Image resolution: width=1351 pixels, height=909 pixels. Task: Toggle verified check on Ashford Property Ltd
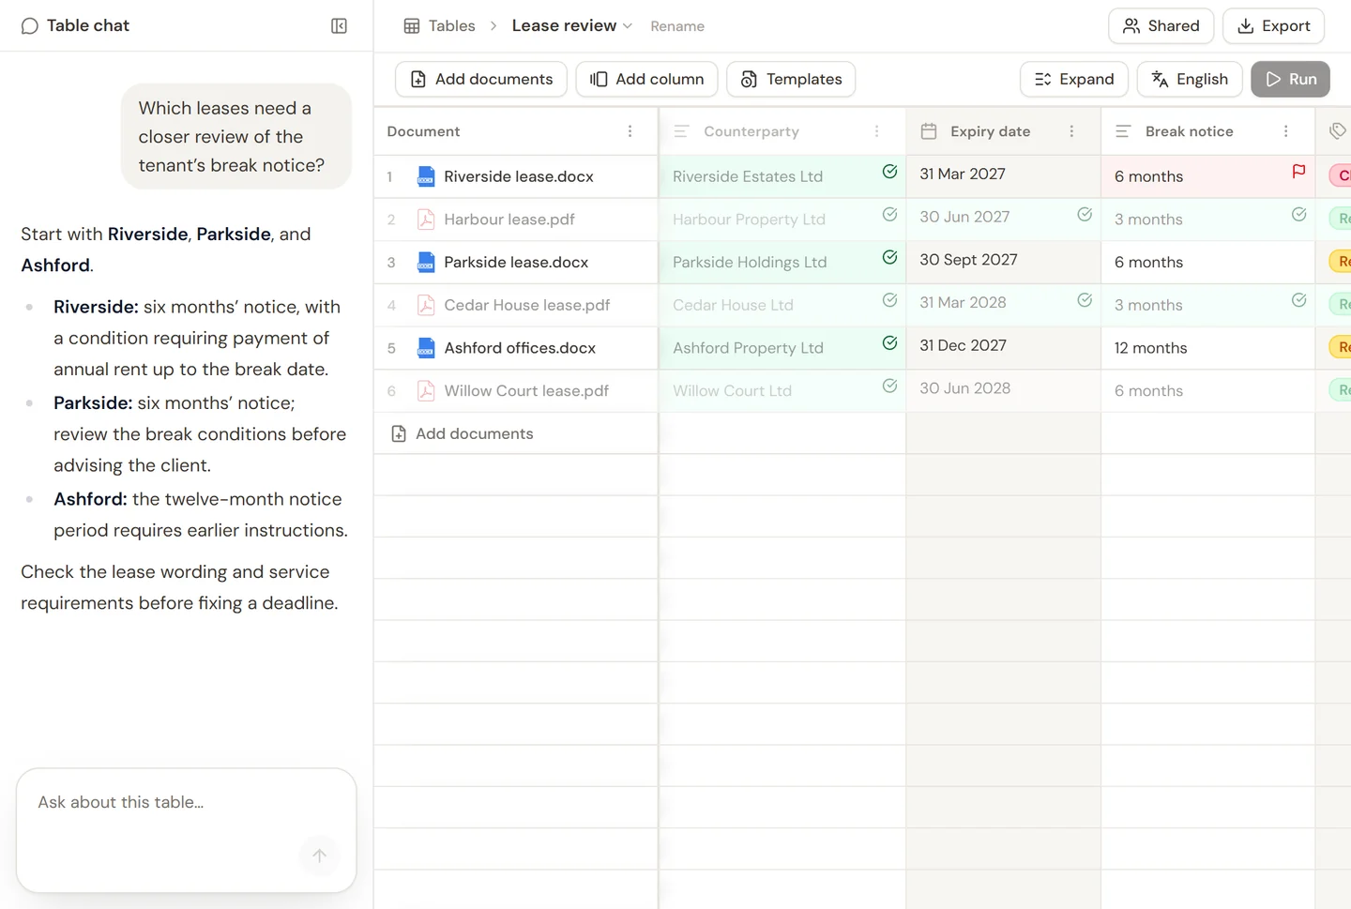point(889,343)
